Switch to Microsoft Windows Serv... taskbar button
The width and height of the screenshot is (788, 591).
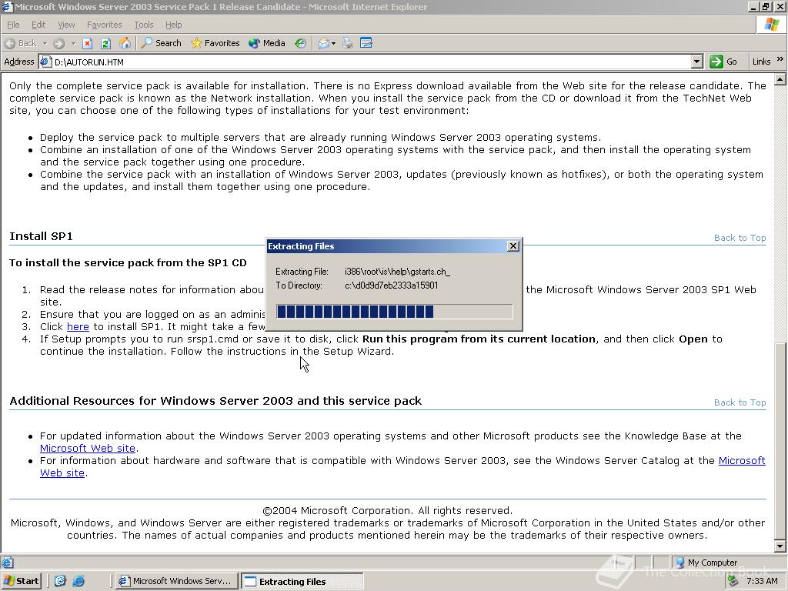tap(175, 581)
